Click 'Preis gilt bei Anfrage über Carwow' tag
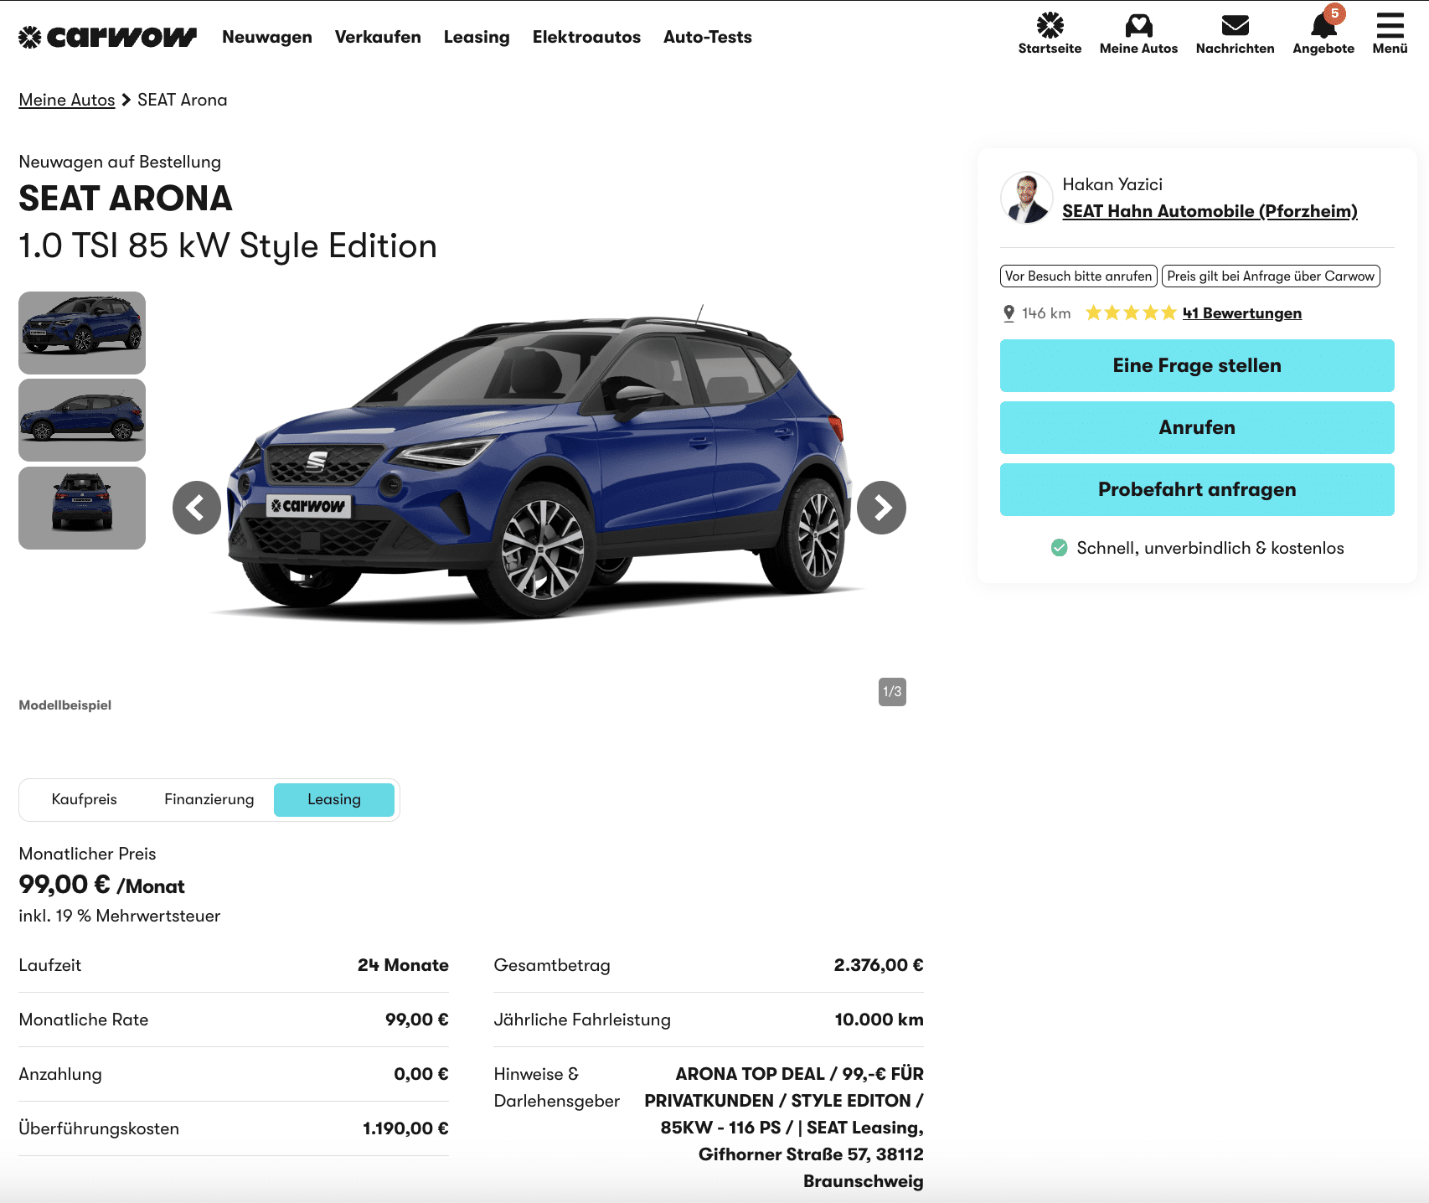The height and width of the screenshot is (1203, 1429). pyautogui.click(x=1271, y=276)
